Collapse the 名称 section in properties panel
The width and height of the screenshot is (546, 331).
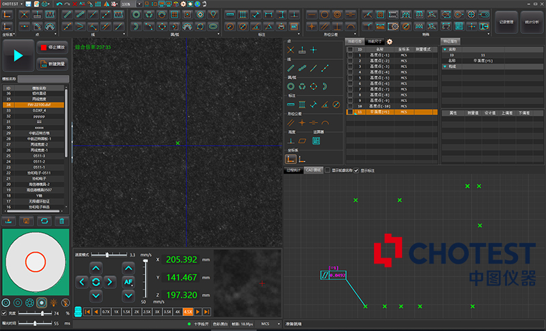445,48
